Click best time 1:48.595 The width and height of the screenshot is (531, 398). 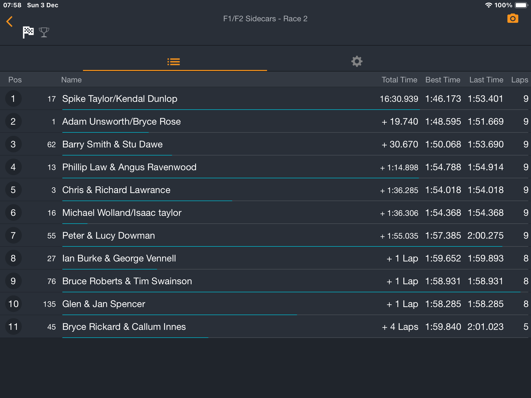click(x=443, y=122)
